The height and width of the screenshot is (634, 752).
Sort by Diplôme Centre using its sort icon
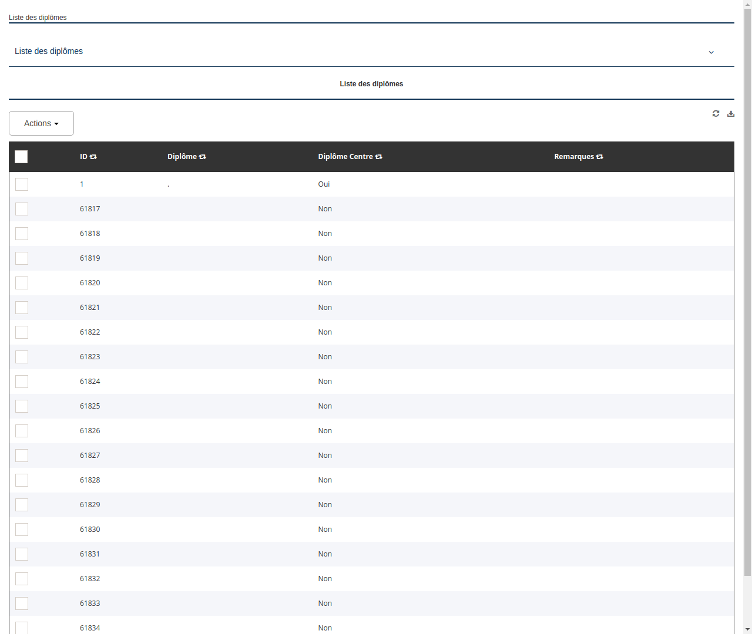379,157
